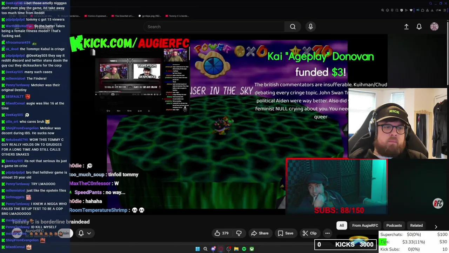Click the browser AI toolbar button

pos(438,10)
